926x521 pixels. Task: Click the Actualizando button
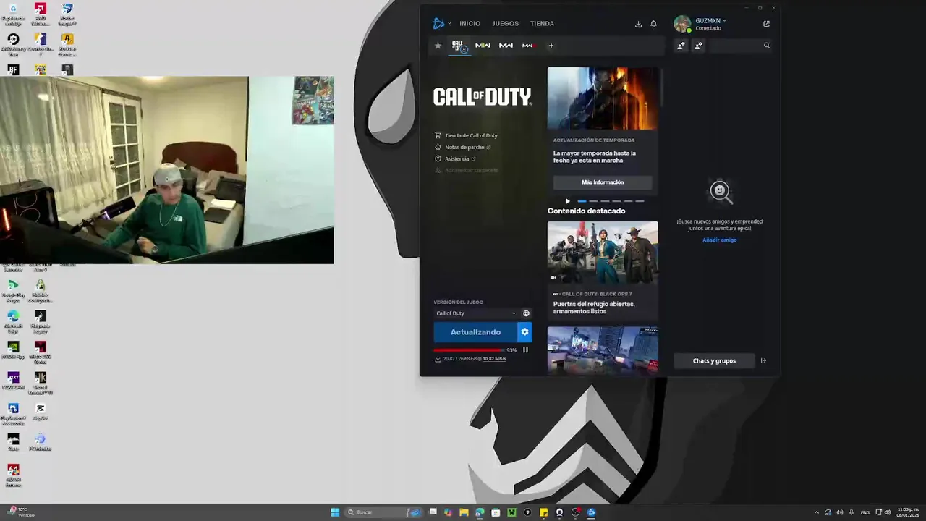point(475,332)
